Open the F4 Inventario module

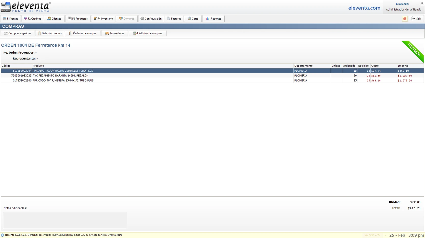103,19
